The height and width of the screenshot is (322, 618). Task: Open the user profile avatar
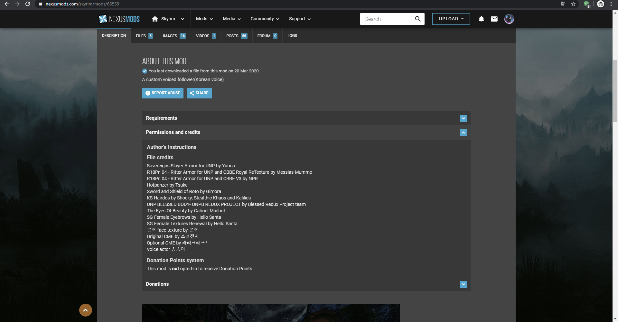pos(509,19)
